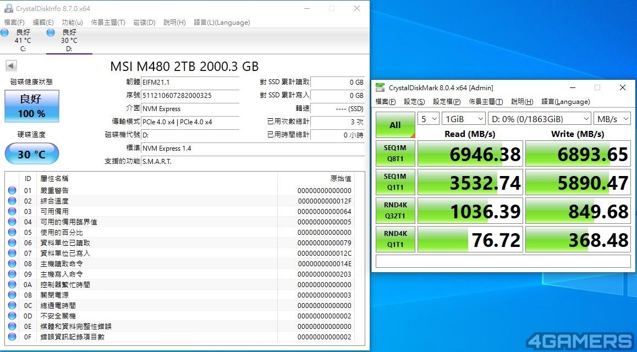Run all benchmarks with the All button
Image resolution: width=637 pixels, height=352 pixels.
pyautogui.click(x=396, y=125)
